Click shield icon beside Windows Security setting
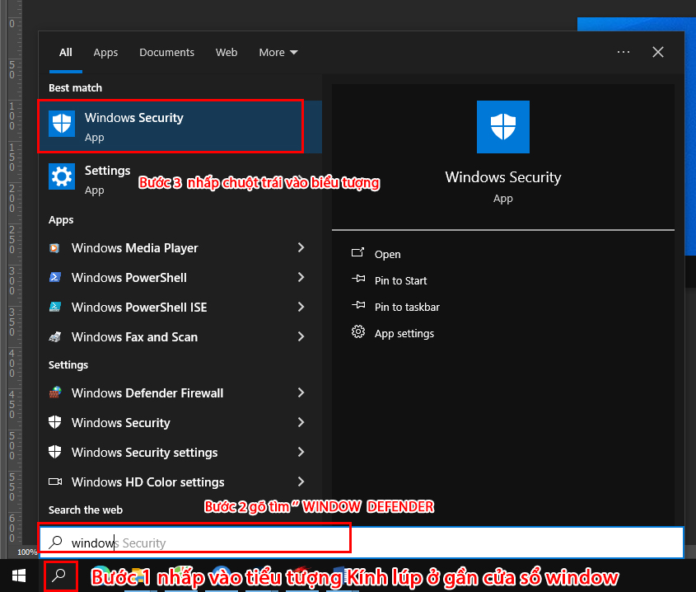 click(x=54, y=422)
